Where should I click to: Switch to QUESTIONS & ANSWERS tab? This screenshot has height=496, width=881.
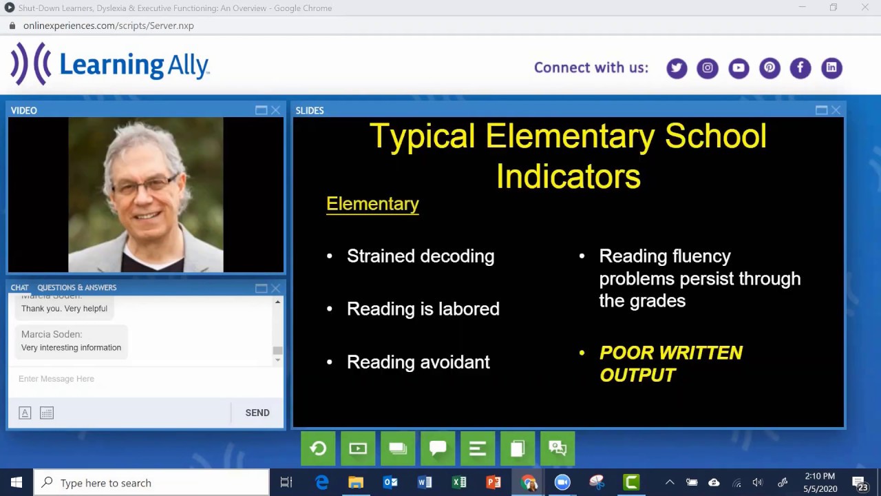[x=76, y=287]
